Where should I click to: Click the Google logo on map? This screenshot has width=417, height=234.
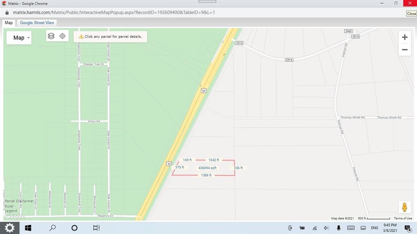click(15, 217)
